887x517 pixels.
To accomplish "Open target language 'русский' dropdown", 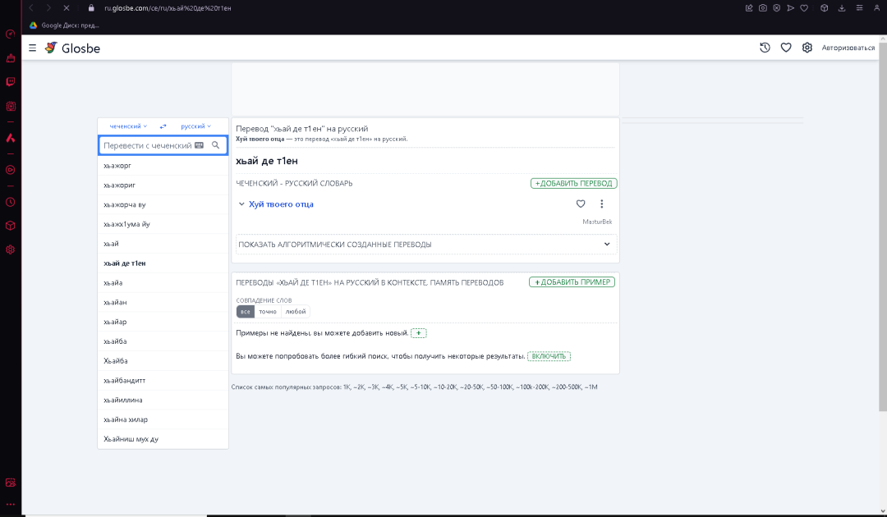I will tap(195, 126).
